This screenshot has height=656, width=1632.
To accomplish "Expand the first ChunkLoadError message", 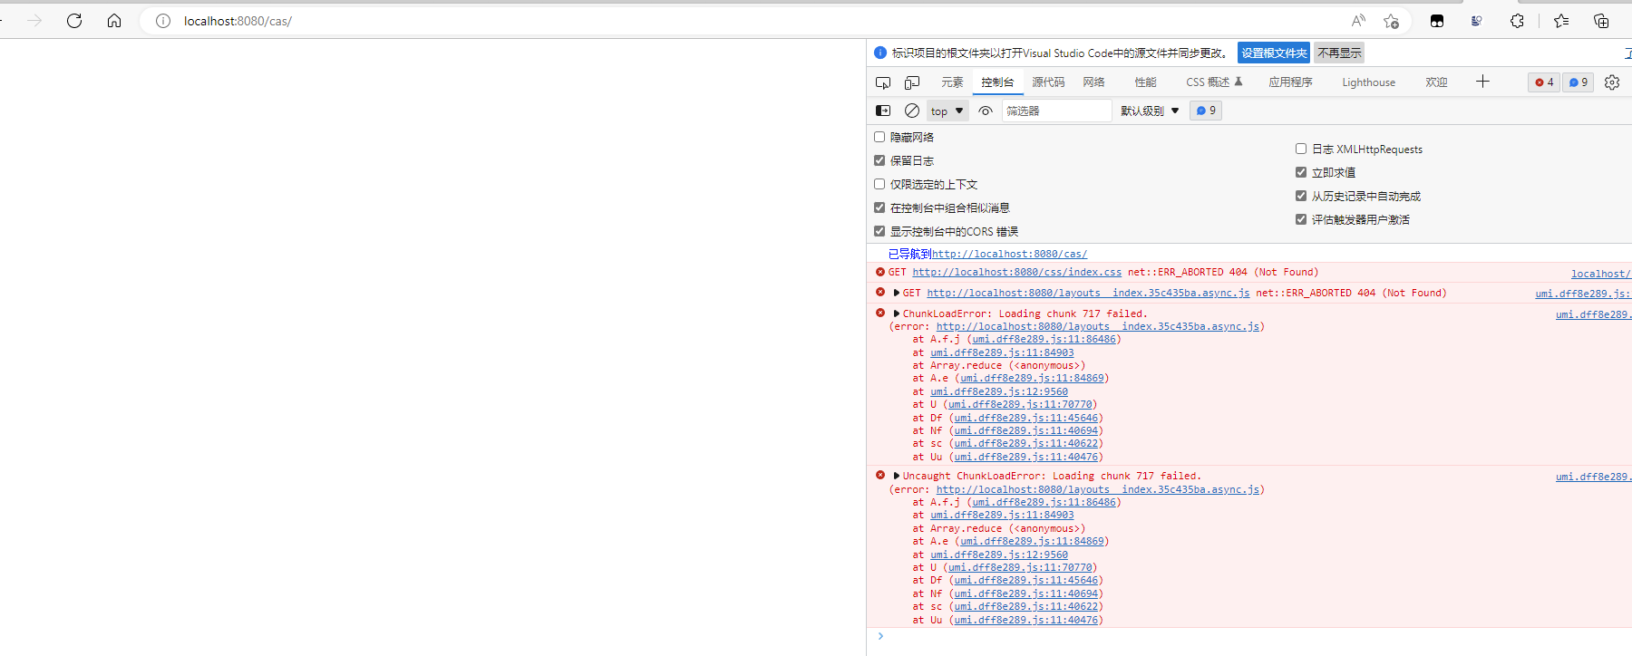I will [x=896, y=314].
